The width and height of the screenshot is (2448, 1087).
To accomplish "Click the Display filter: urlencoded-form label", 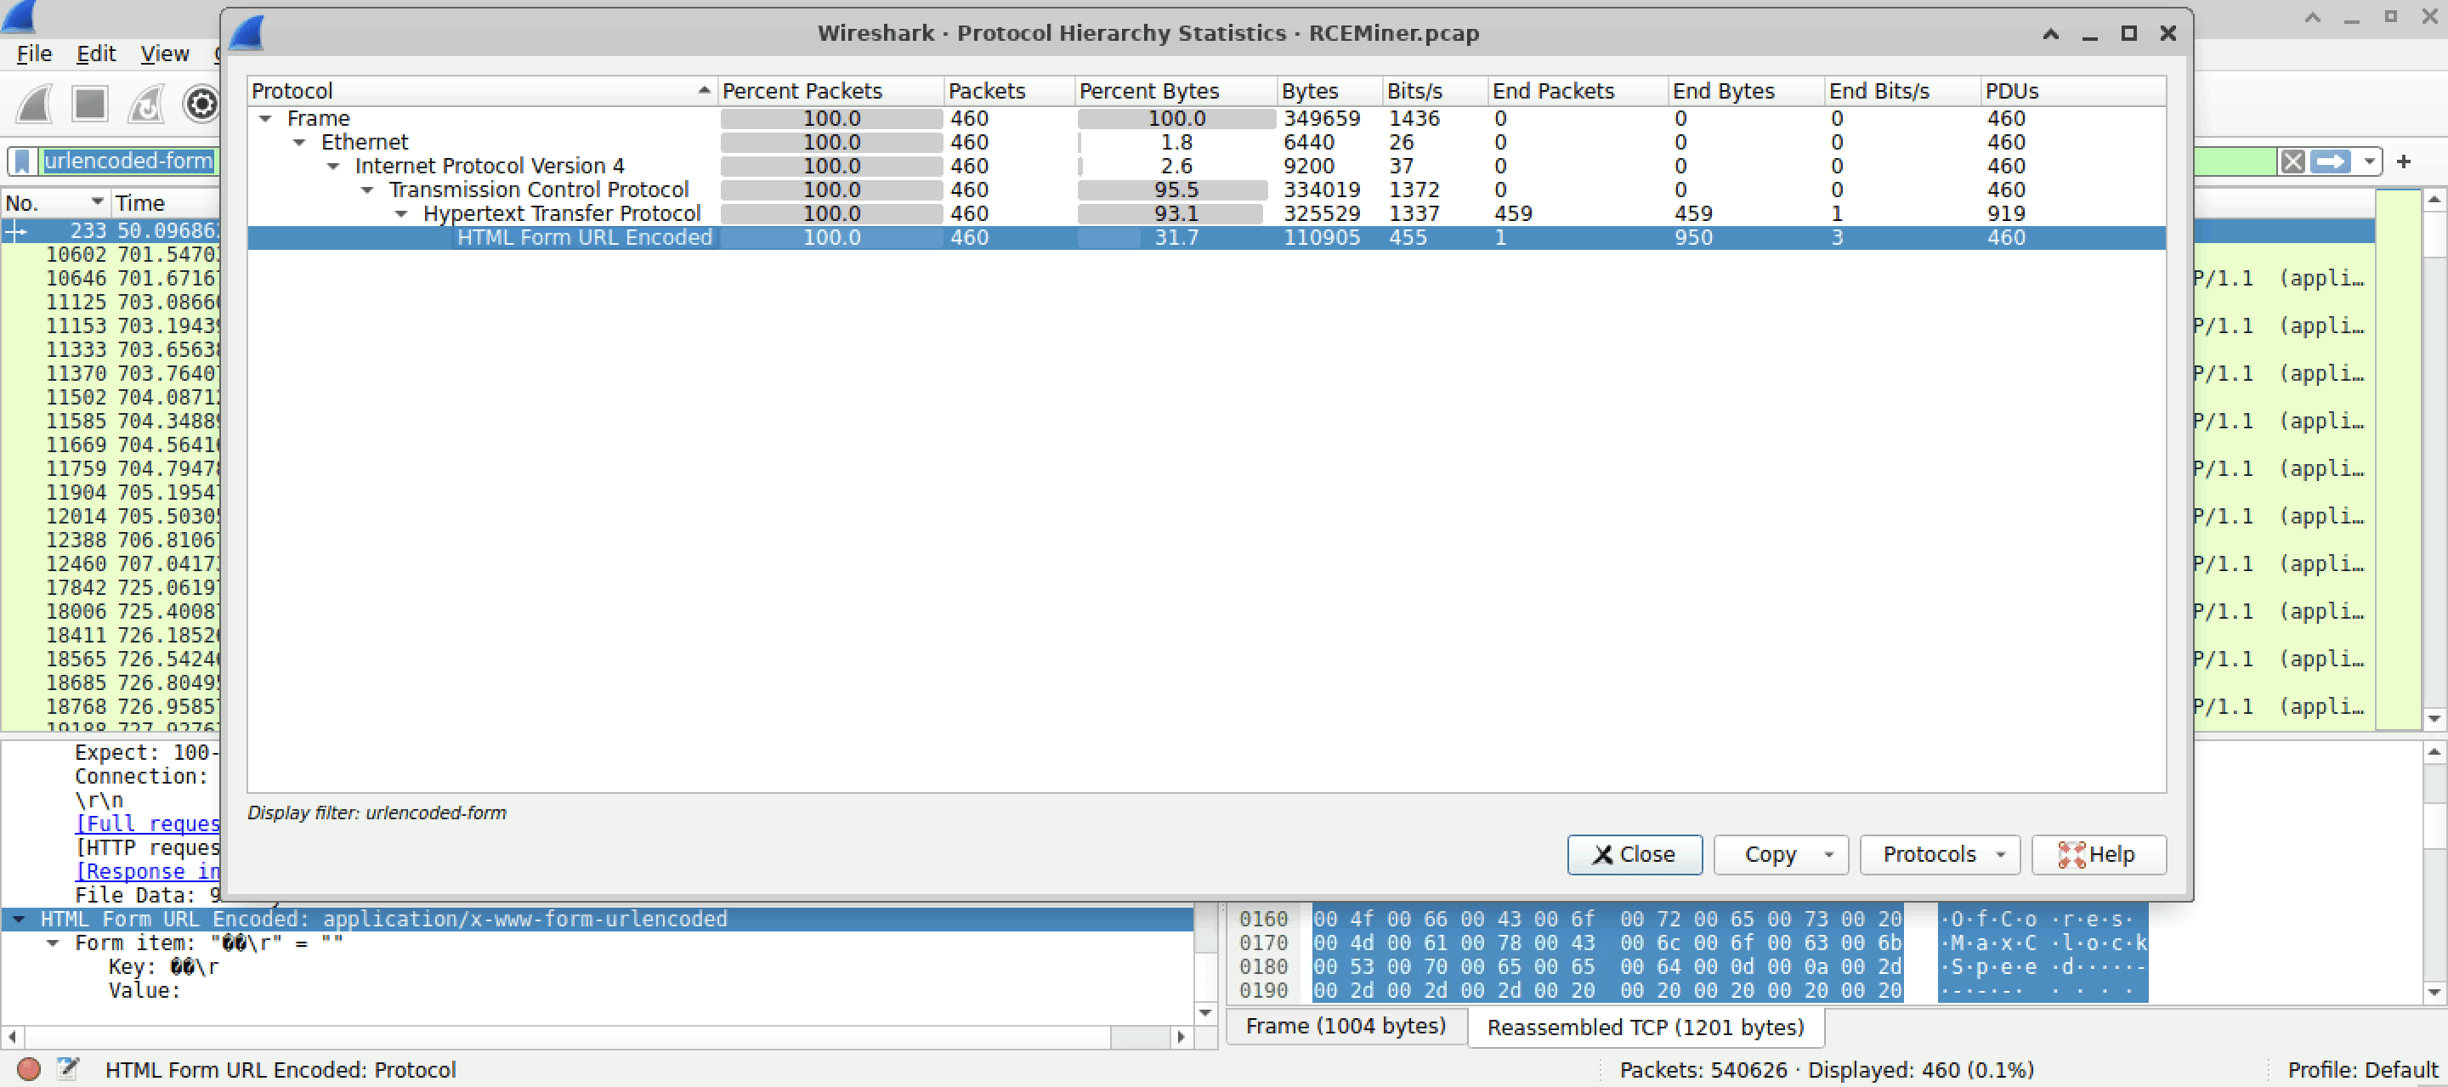I will (377, 813).
